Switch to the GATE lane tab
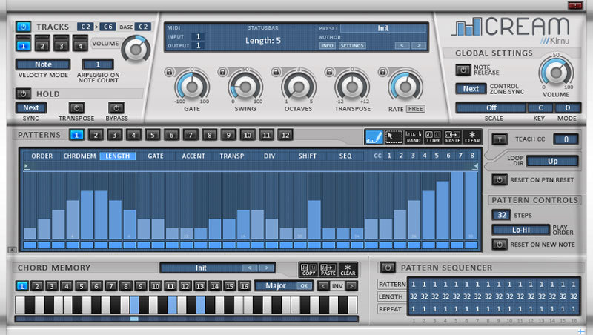 point(156,156)
